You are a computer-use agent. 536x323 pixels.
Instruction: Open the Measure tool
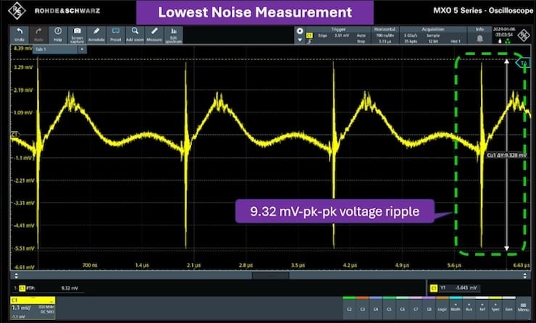click(154, 35)
